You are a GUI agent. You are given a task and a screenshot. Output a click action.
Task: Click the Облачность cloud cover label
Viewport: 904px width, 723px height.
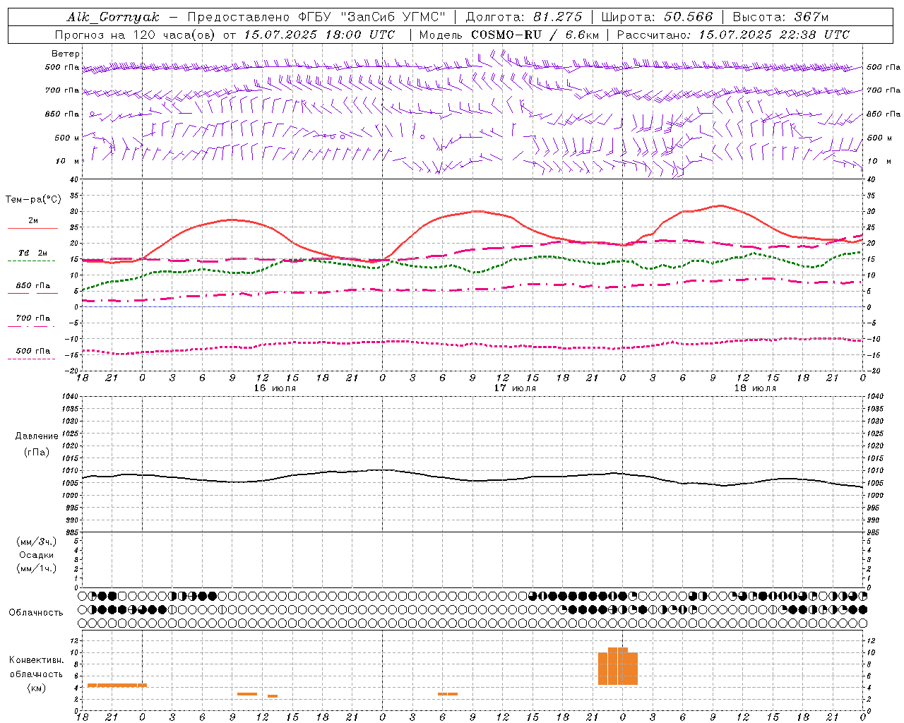[x=36, y=612]
